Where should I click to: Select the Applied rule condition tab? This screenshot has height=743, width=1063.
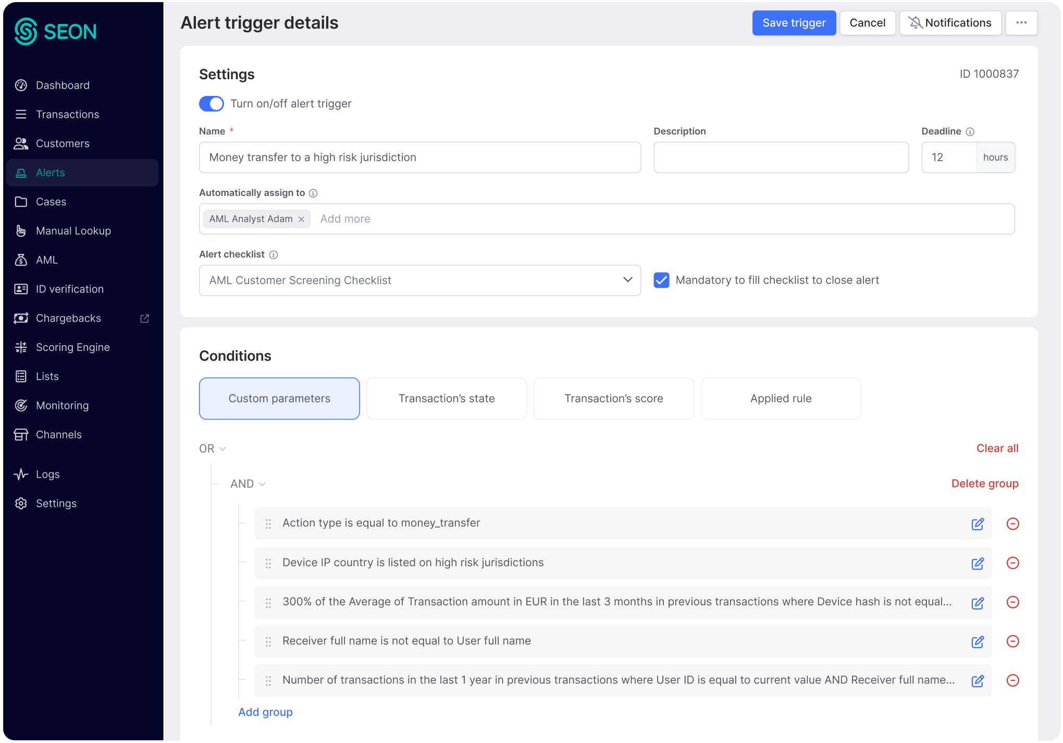pyautogui.click(x=780, y=398)
